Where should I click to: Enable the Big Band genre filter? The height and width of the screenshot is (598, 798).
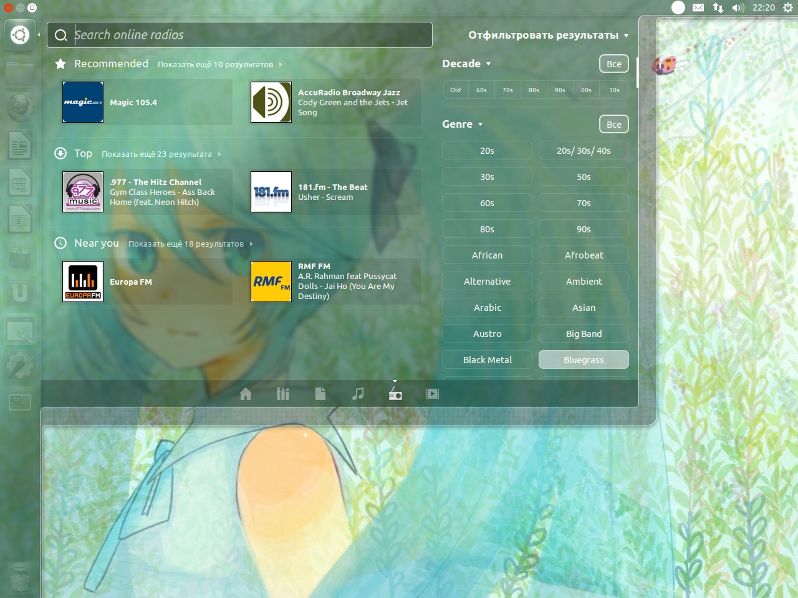tap(584, 333)
